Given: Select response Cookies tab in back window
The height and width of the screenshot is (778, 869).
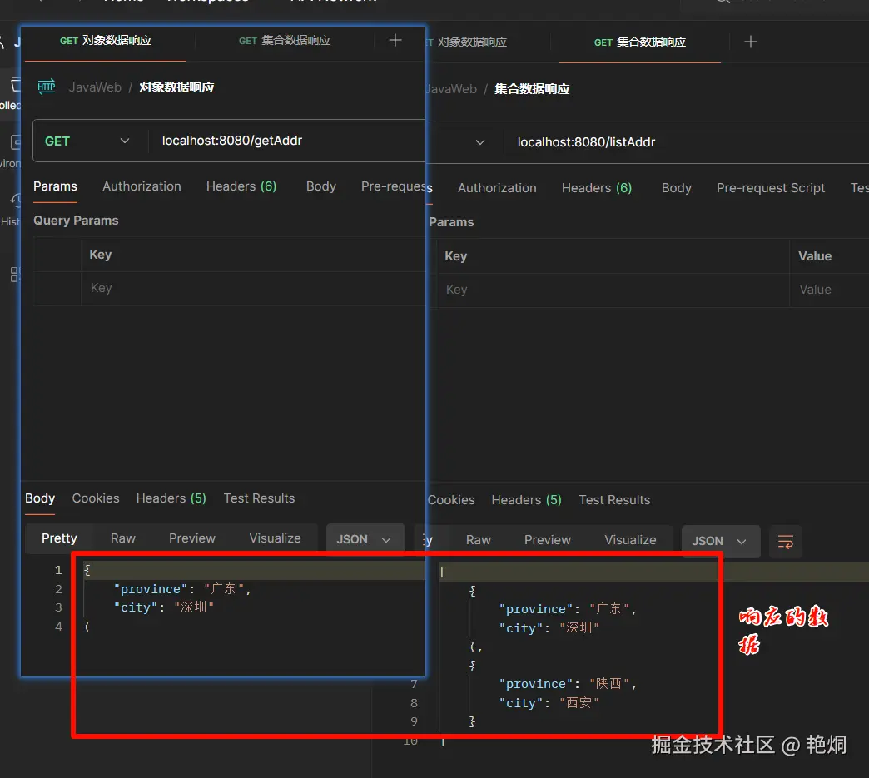Looking at the screenshot, I should click(451, 500).
